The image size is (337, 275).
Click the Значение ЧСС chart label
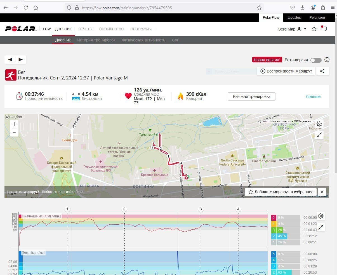point(41,216)
